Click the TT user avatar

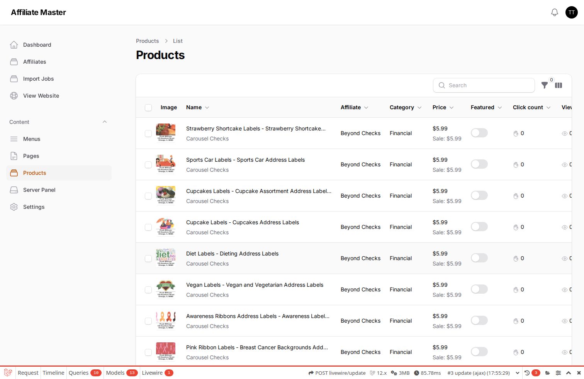tap(572, 12)
